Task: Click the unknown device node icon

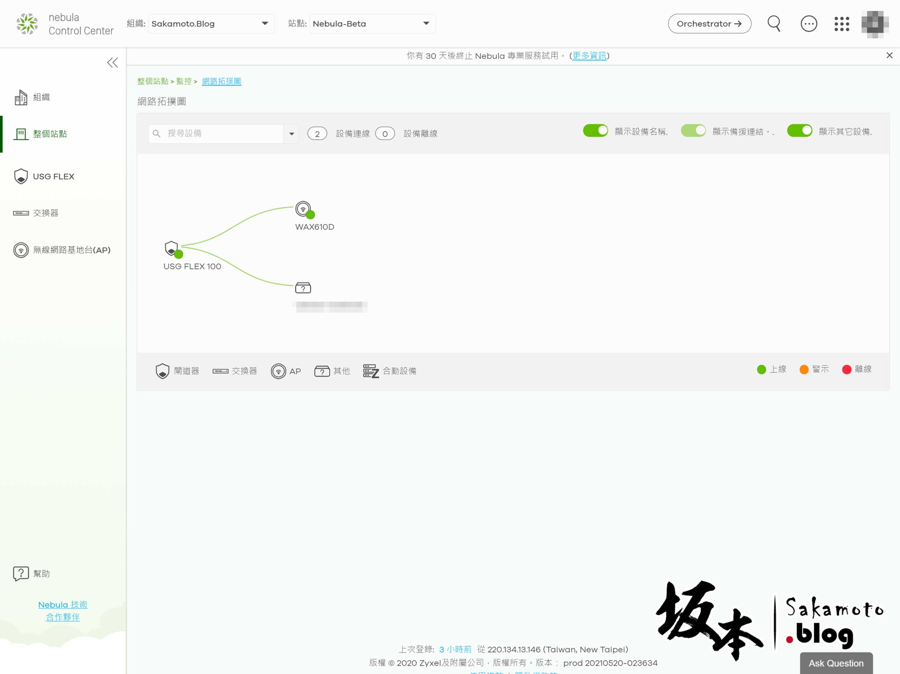Action: pos(303,287)
